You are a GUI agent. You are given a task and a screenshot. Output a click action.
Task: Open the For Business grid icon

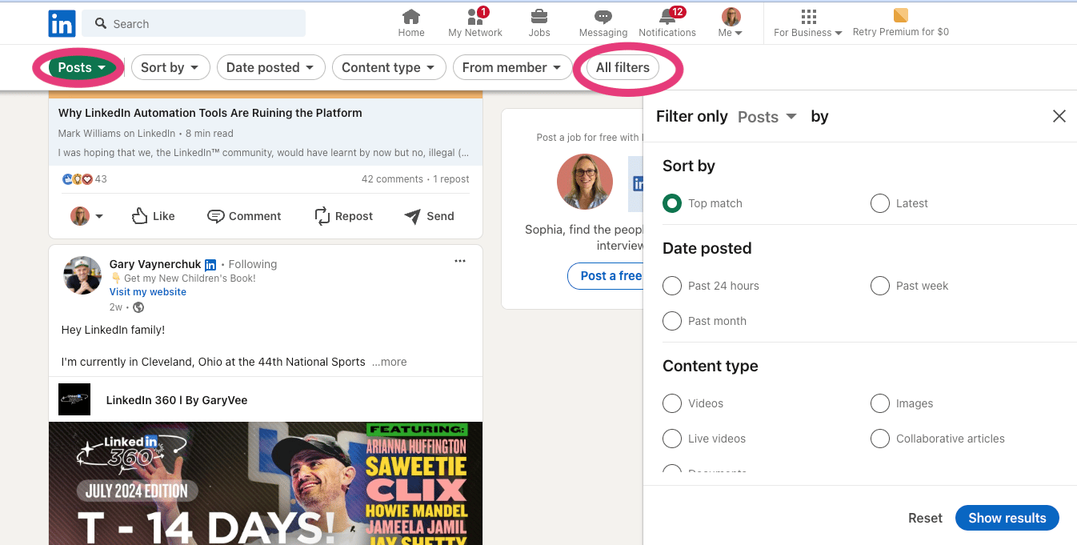pos(808,16)
